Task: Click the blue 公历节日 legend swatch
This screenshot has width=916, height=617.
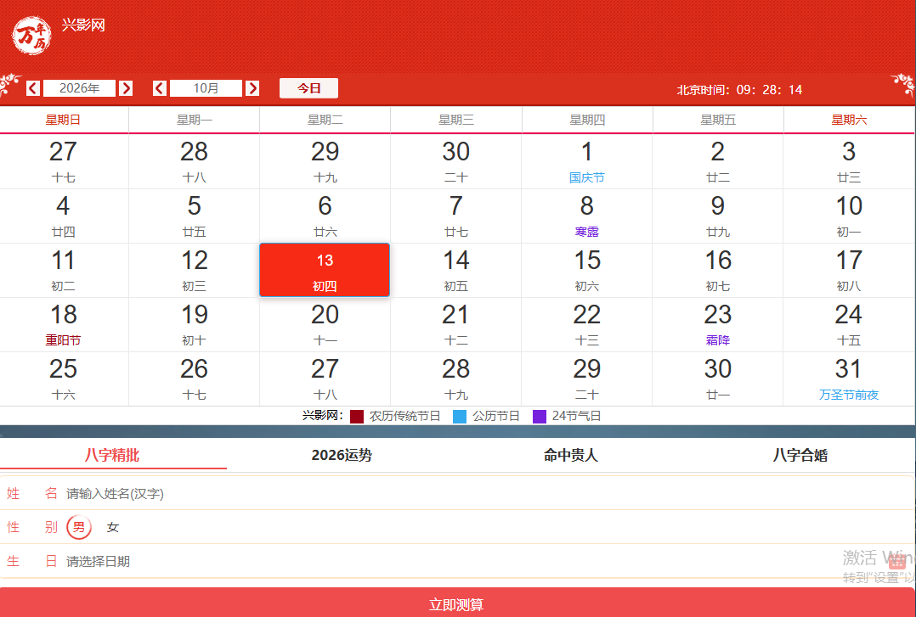Action: coord(460,416)
